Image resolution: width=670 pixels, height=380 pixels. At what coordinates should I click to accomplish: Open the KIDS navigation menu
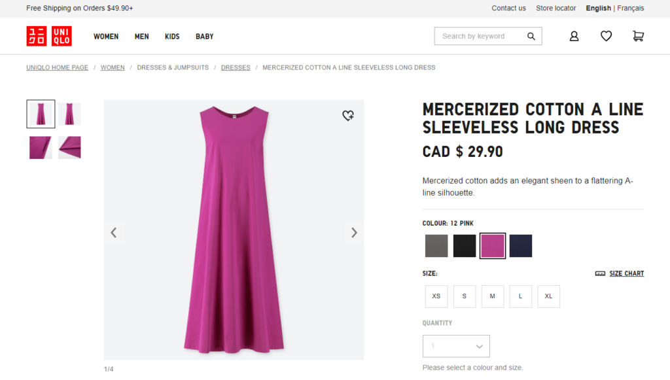click(172, 36)
